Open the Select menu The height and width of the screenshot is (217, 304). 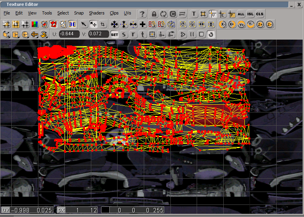(x=63, y=13)
